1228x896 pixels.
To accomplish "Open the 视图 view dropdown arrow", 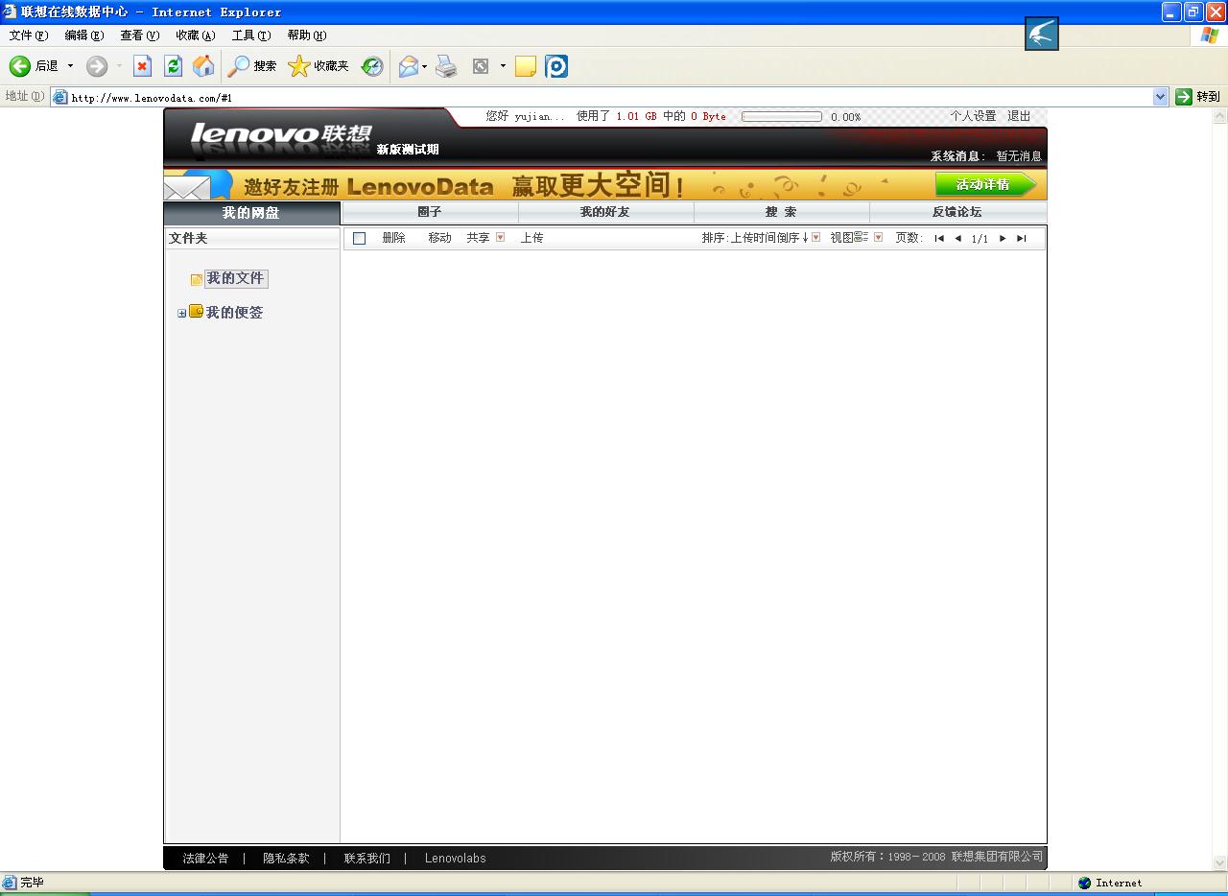I will click(x=878, y=237).
